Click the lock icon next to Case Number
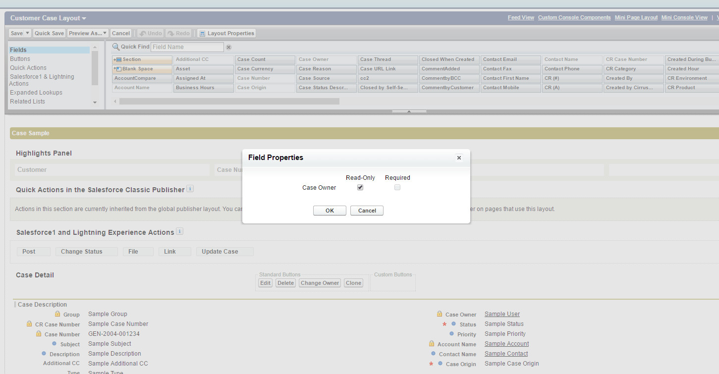The width and height of the screenshot is (719, 374). [39, 334]
